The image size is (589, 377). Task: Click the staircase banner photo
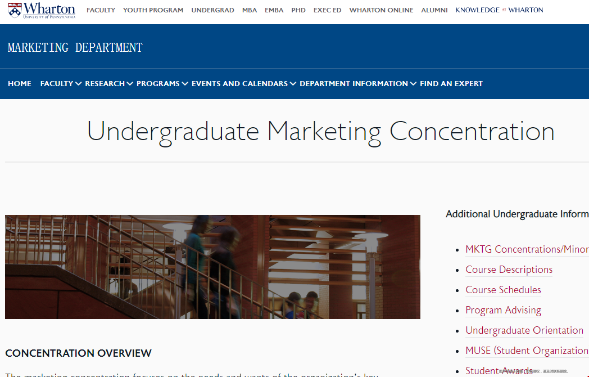(212, 267)
